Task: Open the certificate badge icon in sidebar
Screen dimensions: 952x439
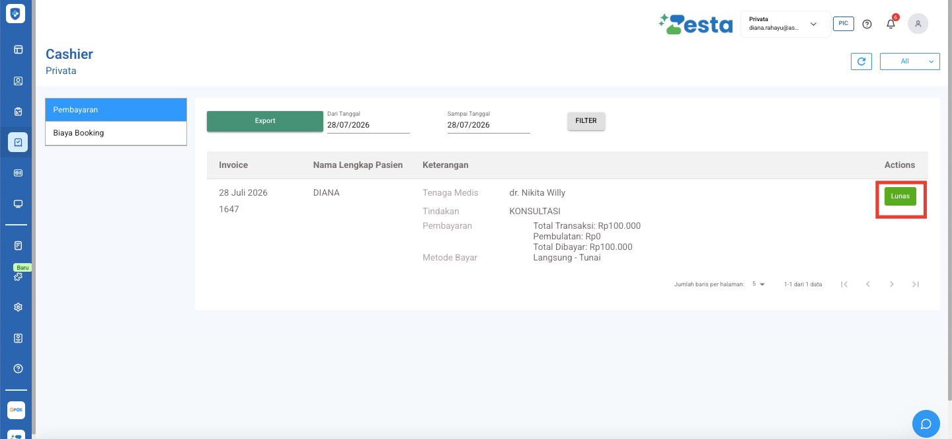Action: pos(19,338)
